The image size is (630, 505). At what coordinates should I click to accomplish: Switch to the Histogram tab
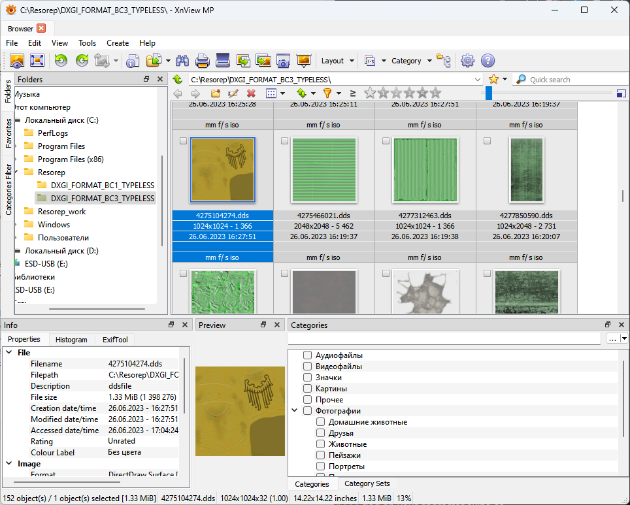point(71,340)
